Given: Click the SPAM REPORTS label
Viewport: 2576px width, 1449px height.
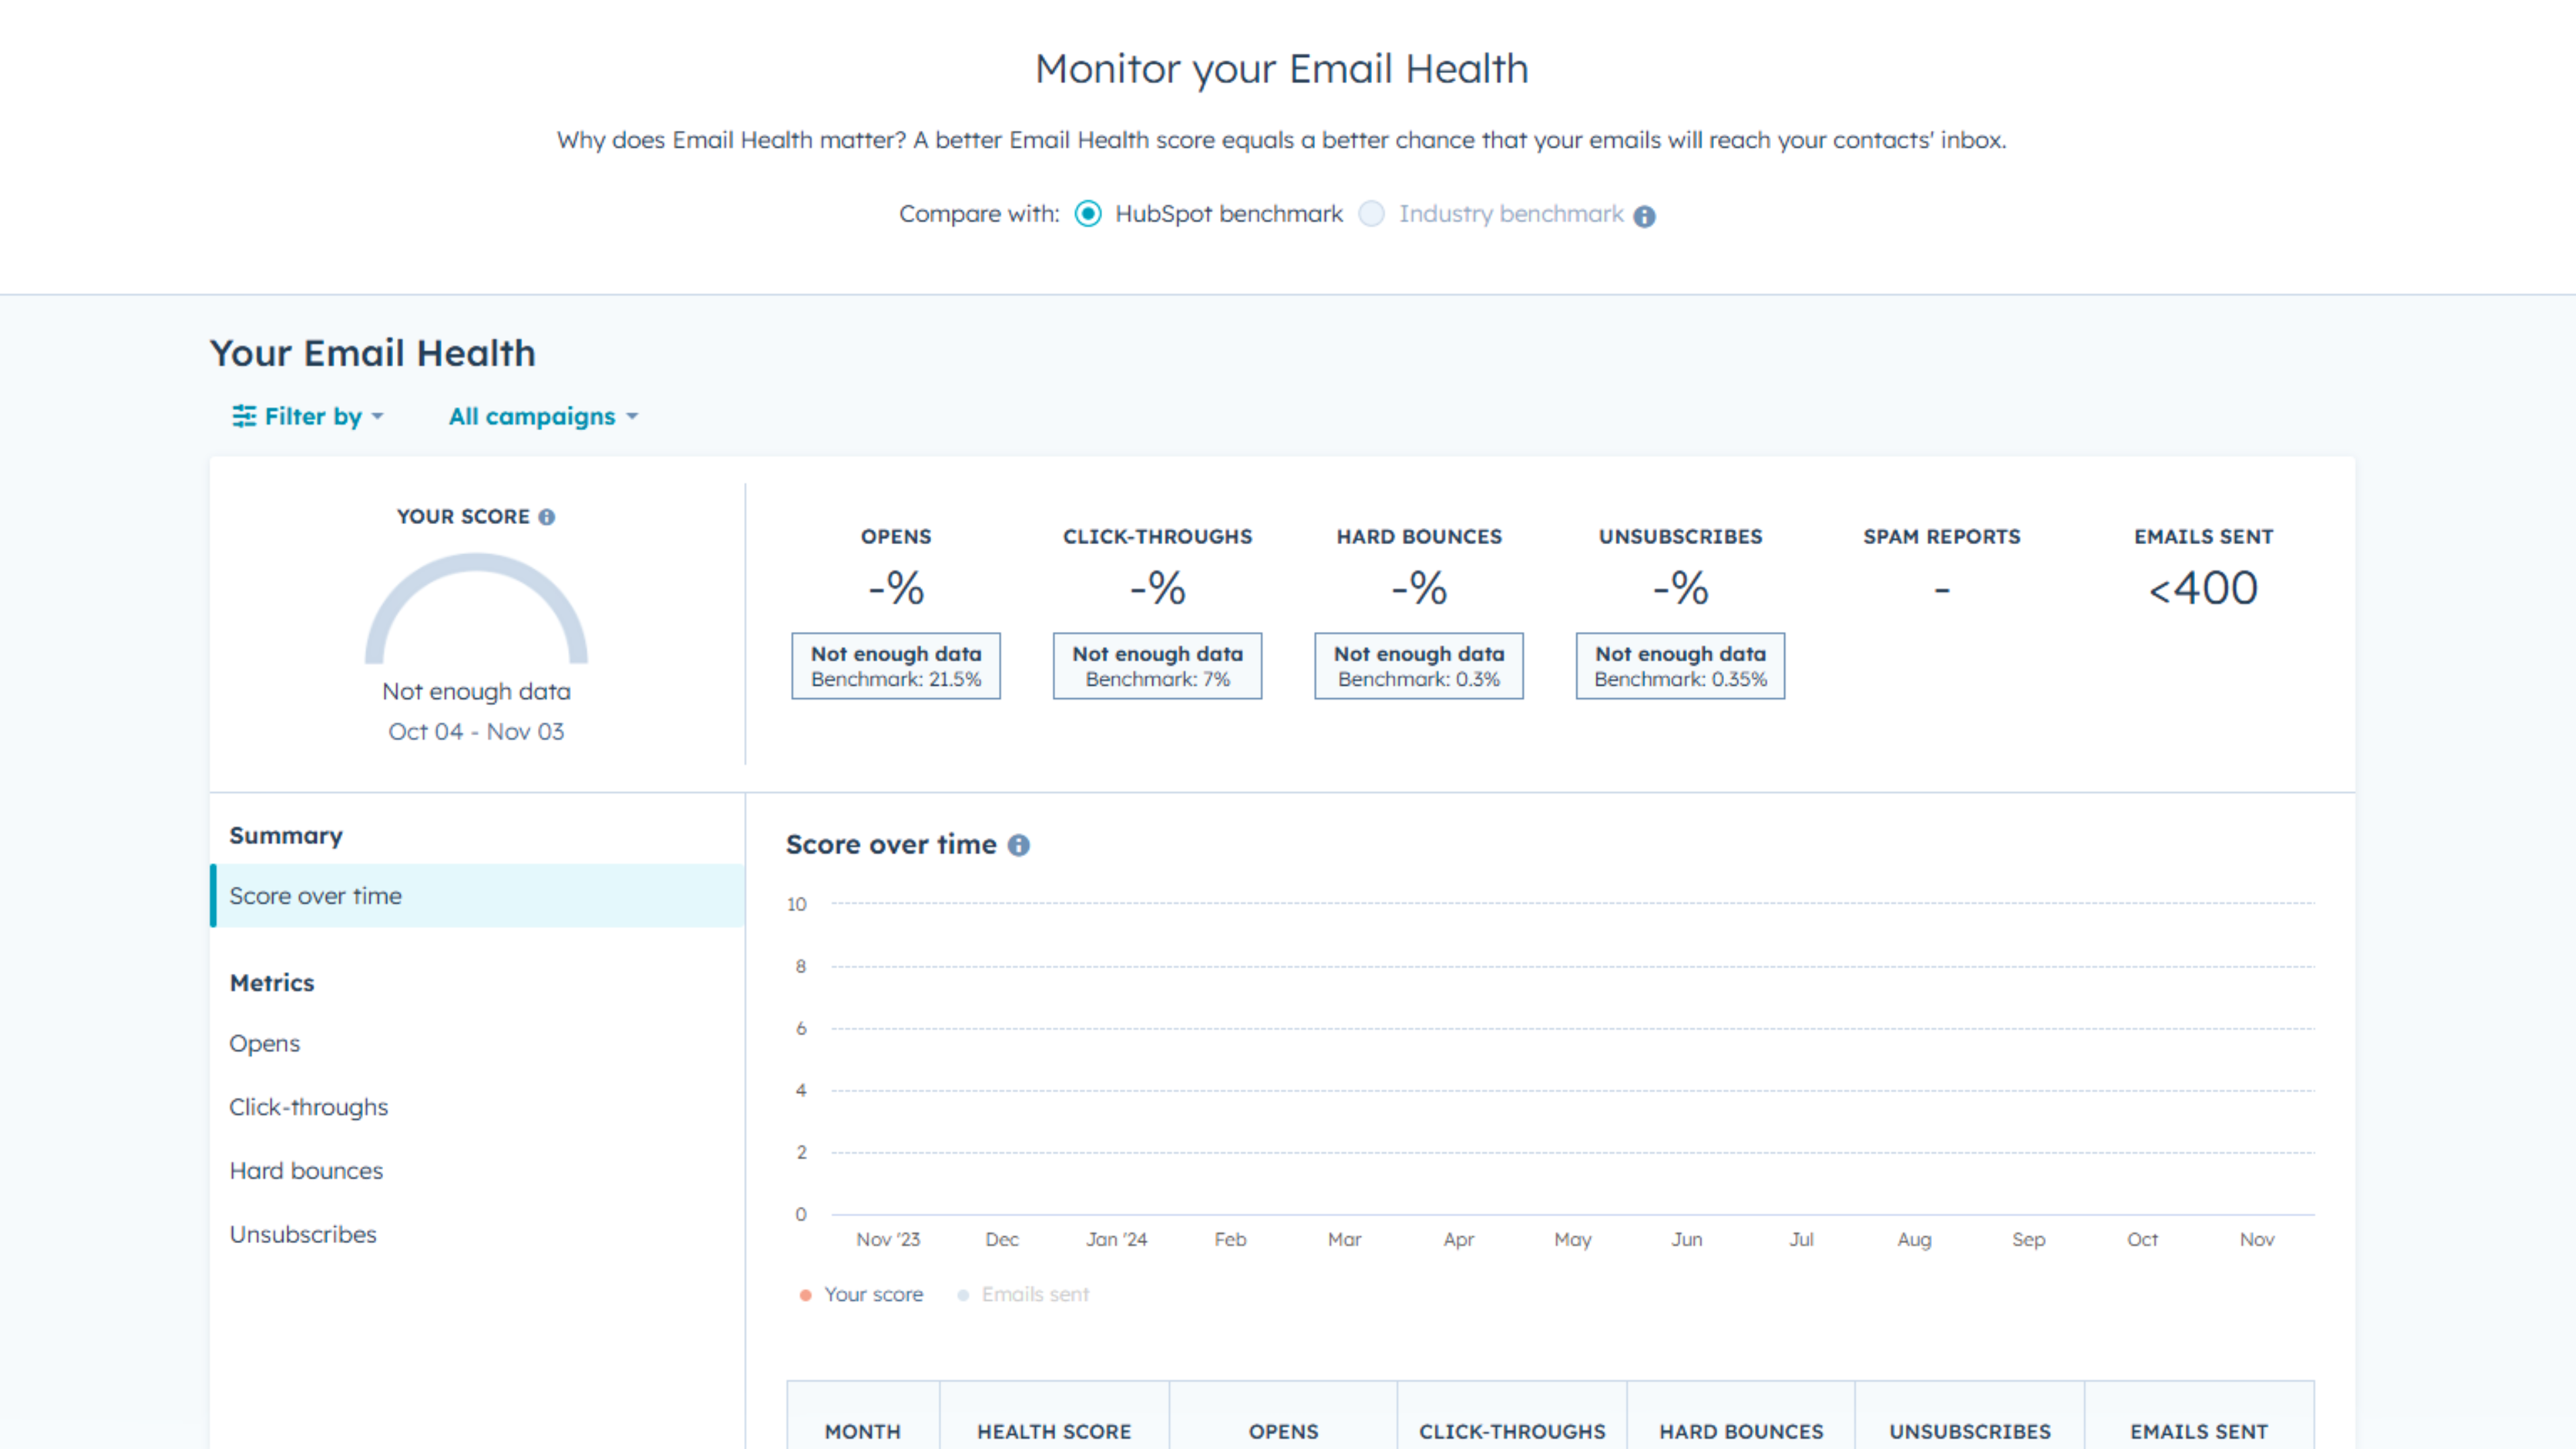Looking at the screenshot, I should (1942, 537).
